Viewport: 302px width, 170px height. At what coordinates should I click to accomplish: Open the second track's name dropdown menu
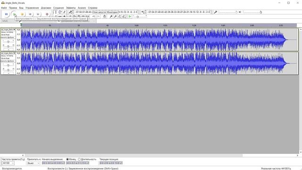click(x=9, y=53)
